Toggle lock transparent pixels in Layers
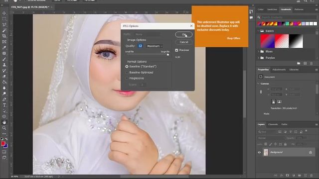This screenshot has width=319, height=179. [266, 144]
